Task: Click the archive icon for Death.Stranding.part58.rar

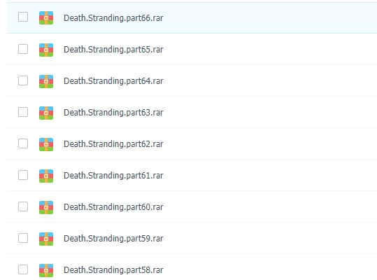Action: pos(46,270)
